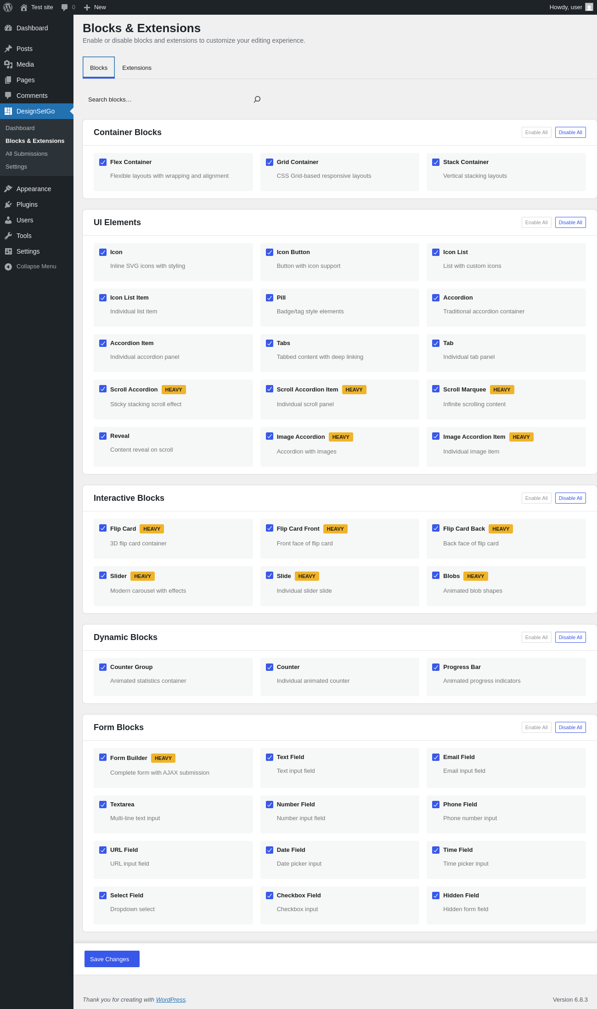Click the Tools wrench icon
This screenshot has height=1009, width=597.
coord(8,236)
